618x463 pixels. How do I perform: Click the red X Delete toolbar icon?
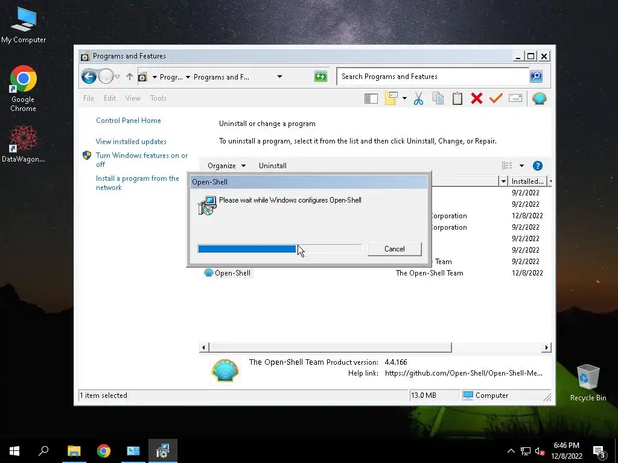(x=477, y=98)
